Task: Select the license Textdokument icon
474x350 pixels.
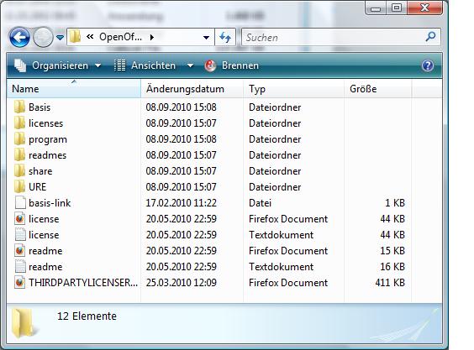Action: [20, 235]
